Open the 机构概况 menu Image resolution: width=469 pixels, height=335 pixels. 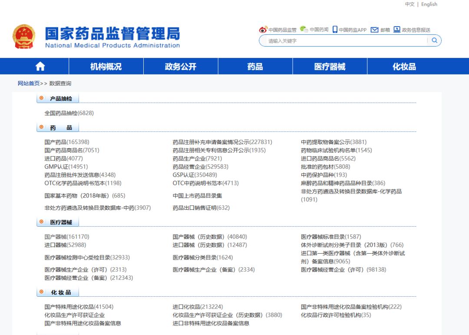tap(106, 66)
